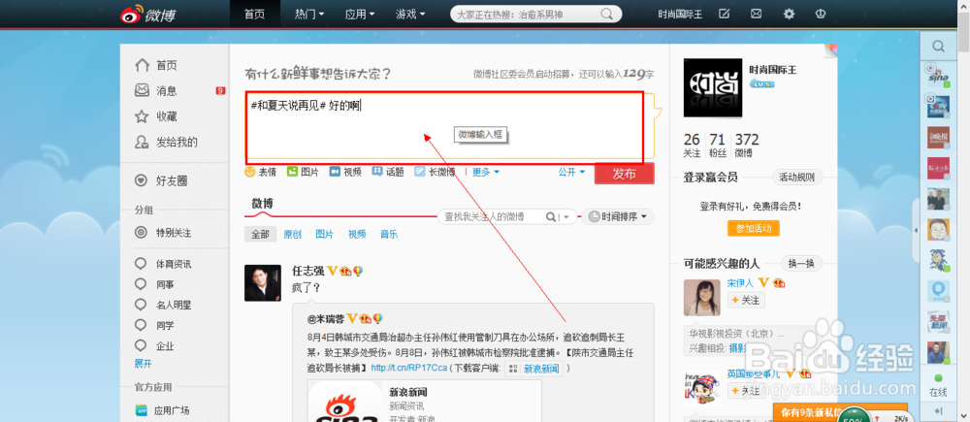
Task: Click the membership crown icon in header
Action: tap(821, 14)
